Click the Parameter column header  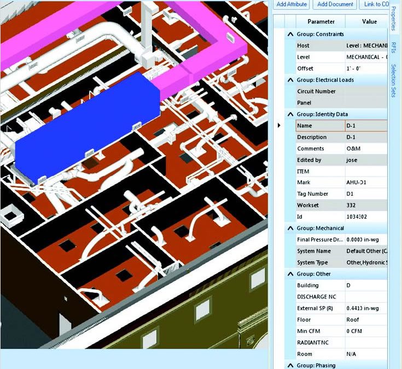(x=321, y=22)
